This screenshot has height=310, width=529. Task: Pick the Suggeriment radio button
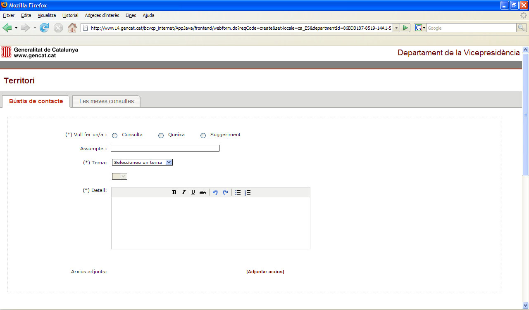click(203, 135)
